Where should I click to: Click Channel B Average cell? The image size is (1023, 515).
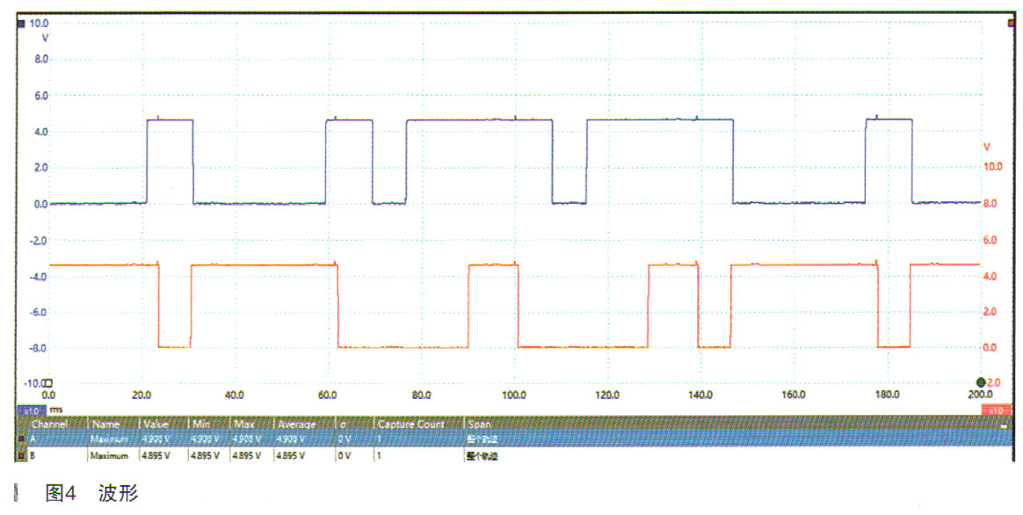(290, 456)
